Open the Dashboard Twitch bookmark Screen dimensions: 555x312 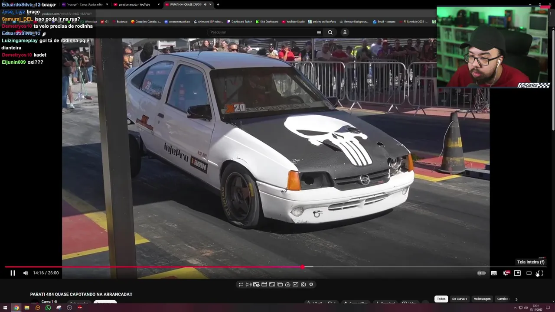pyautogui.click(x=239, y=22)
